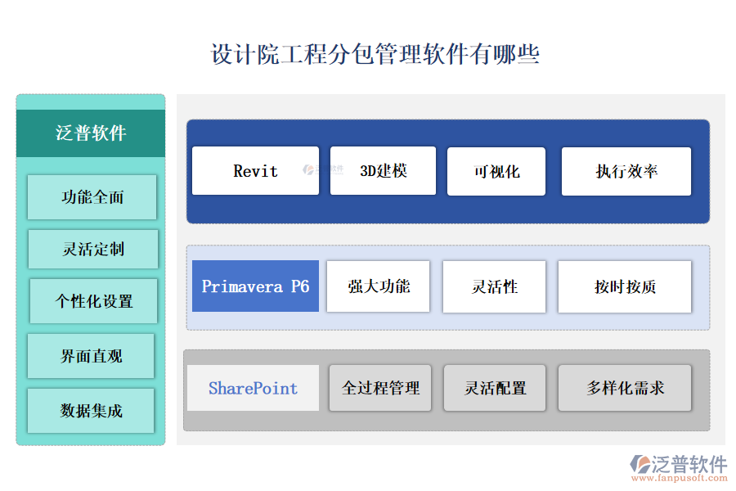
Task: Select the SharePoint label
Action: [x=254, y=388]
